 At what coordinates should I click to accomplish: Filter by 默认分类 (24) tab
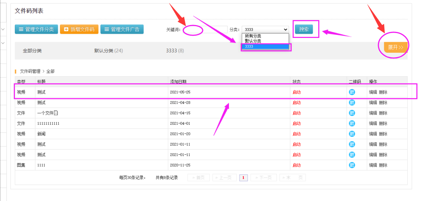[108, 51]
